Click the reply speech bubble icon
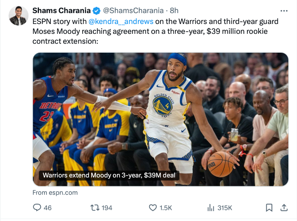This screenshot has height=221, width=297. (37, 208)
